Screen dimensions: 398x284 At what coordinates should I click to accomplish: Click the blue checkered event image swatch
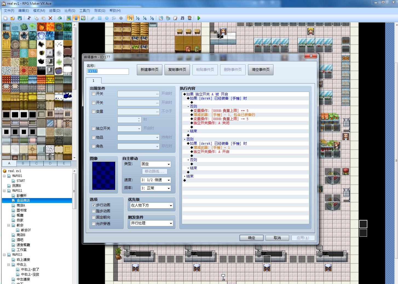(104, 176)
